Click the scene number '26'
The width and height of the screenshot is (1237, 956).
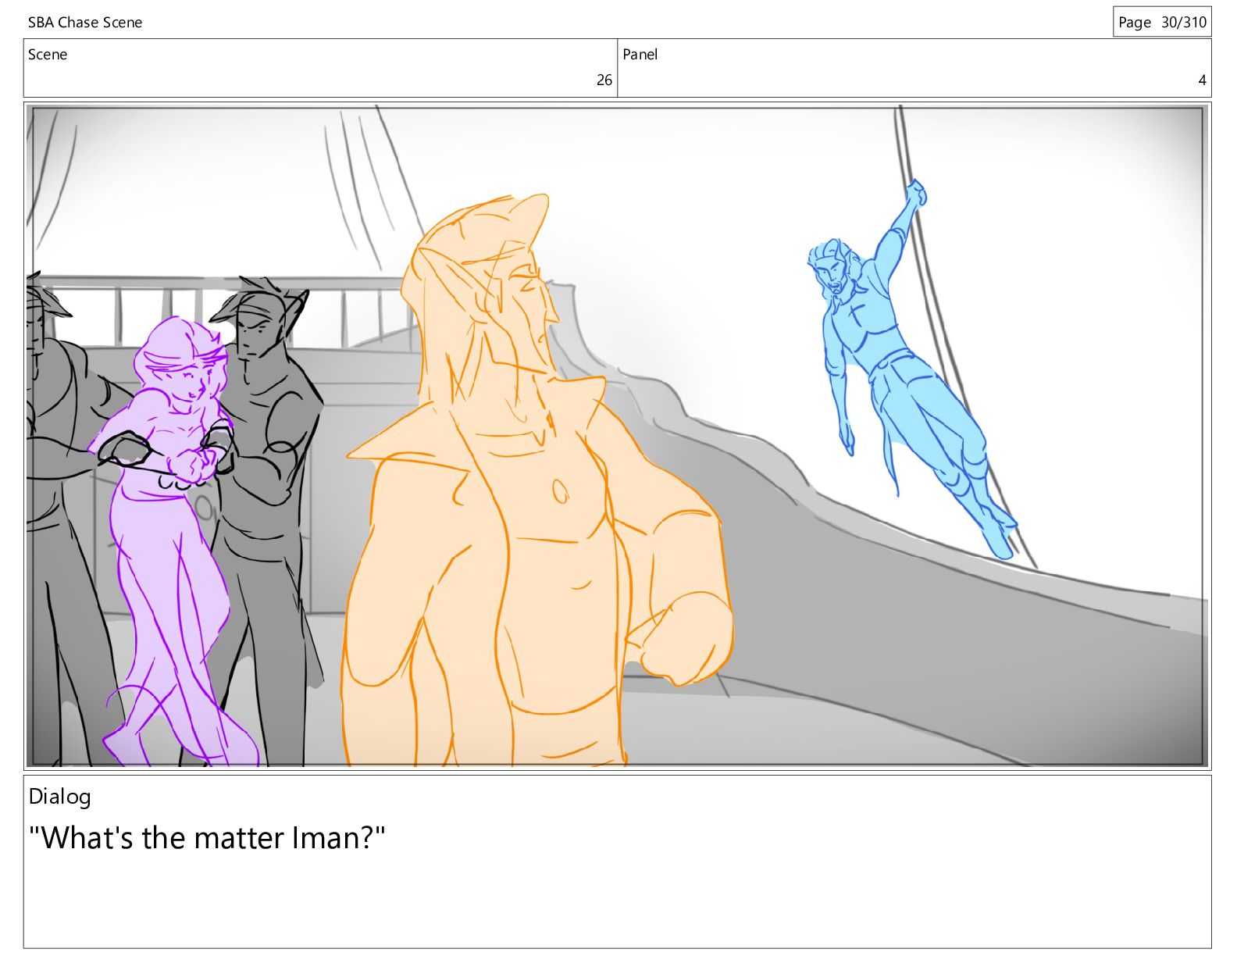click(x=604, y=80)
